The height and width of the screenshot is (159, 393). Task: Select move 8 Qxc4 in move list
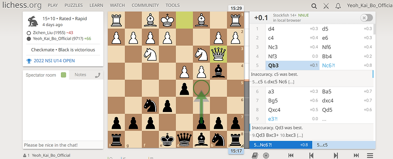pyautogui.click(x=292, y=110)
